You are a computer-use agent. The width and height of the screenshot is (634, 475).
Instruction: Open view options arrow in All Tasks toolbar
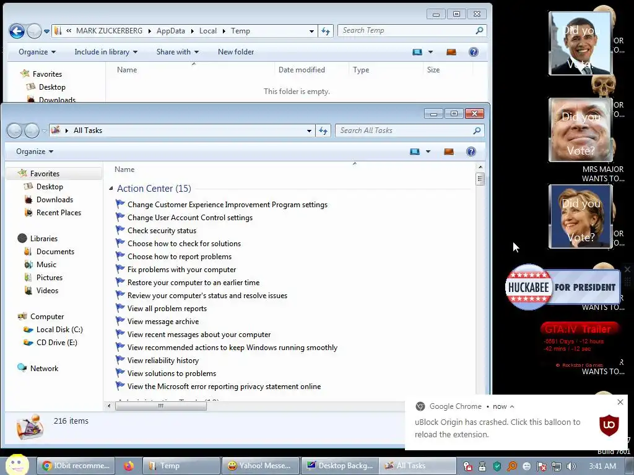point(428,152)
